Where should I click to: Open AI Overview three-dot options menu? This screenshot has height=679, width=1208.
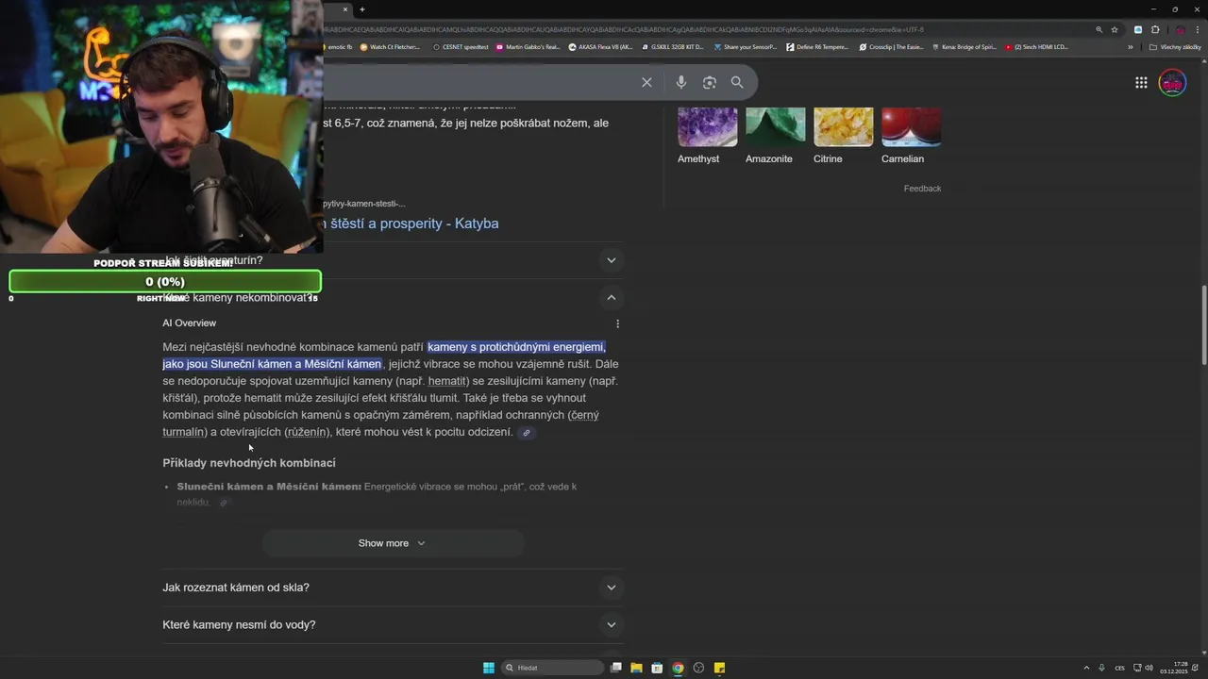point(617,323)
